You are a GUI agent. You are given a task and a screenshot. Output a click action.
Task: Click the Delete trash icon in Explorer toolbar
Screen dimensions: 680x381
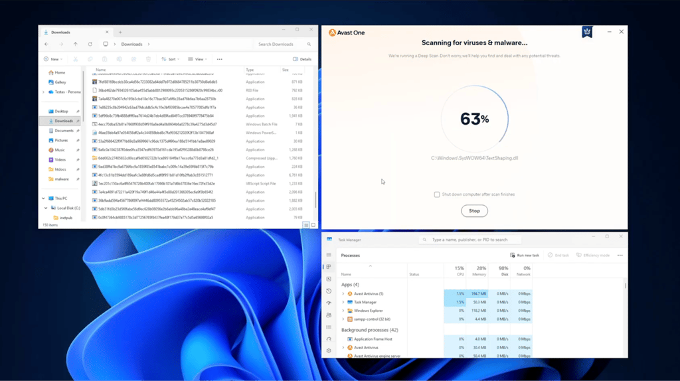coord(148,59)
